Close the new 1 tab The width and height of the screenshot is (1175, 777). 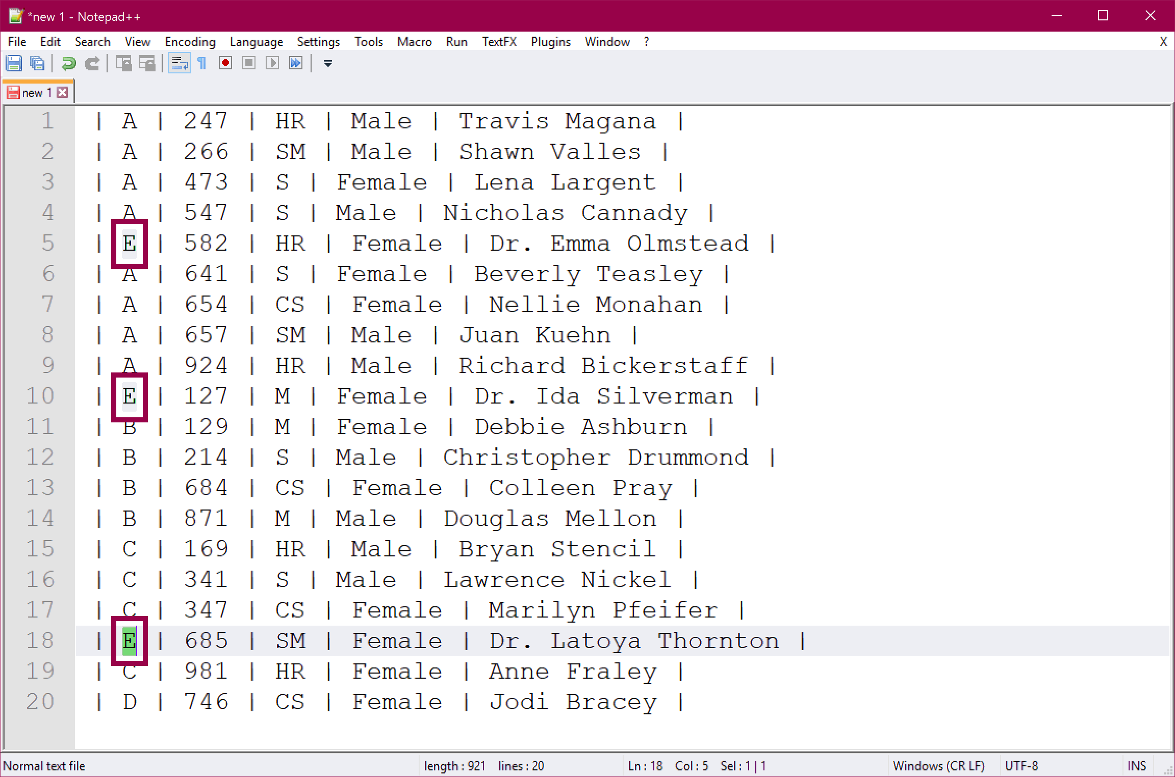[63, 92]
